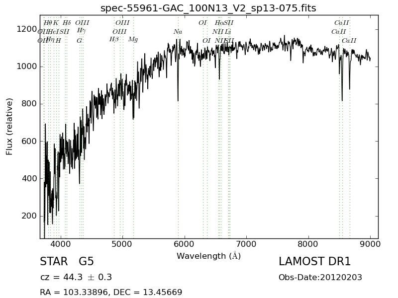Select the Li line label

coord(228,32)
